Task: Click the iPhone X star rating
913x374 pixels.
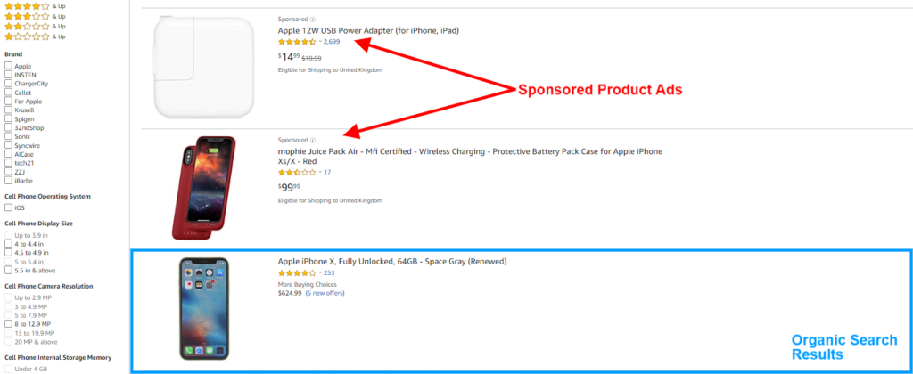Action: [x=296, y=273]
